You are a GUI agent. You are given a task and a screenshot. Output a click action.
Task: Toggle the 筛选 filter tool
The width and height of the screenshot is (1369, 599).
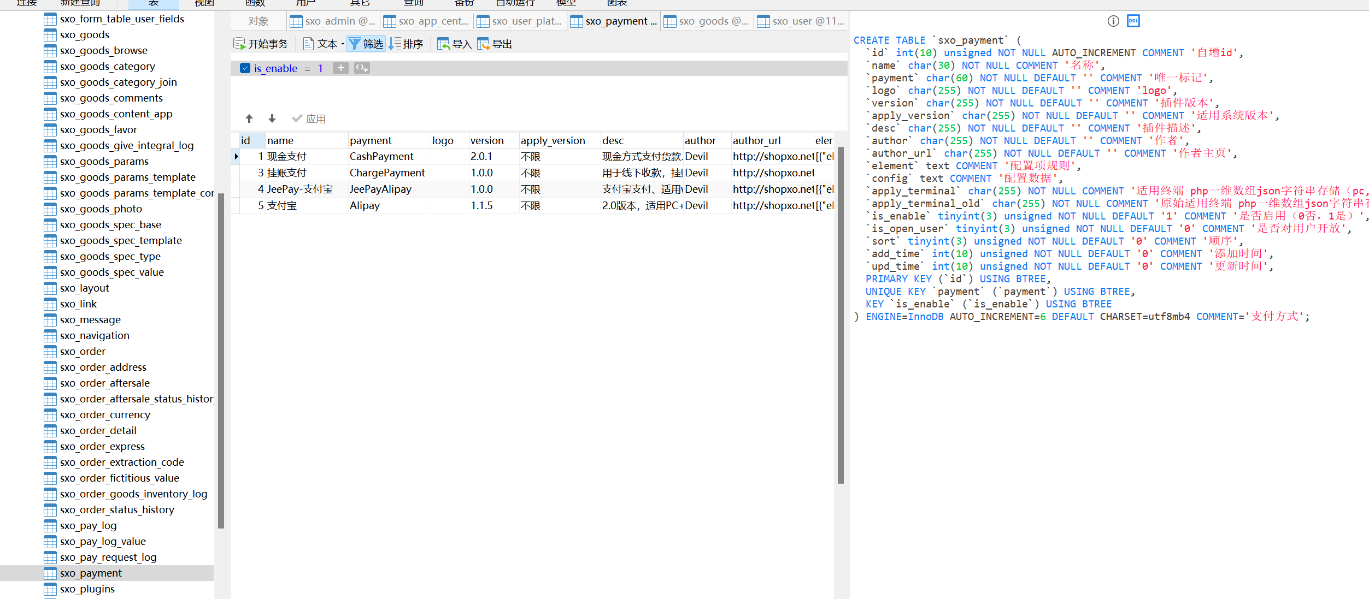coord(366,44)
